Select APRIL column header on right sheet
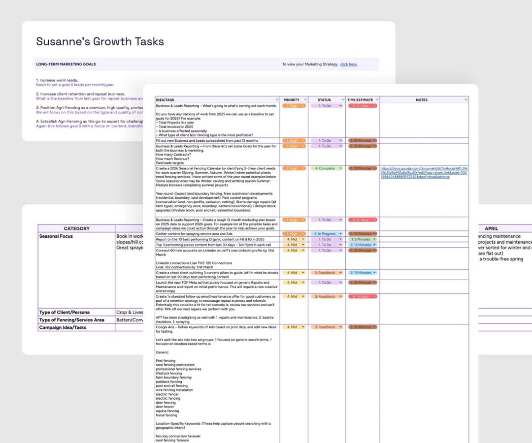Viewport: 532px width, 443px height. coord(491,228)
